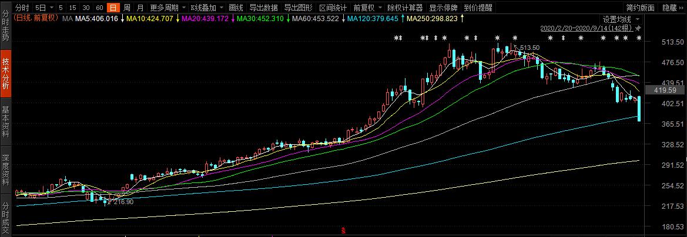Click the red S marker on bottom axis
Image resolution: width=687 pixels, height=237 pixels.
point(344,229)
